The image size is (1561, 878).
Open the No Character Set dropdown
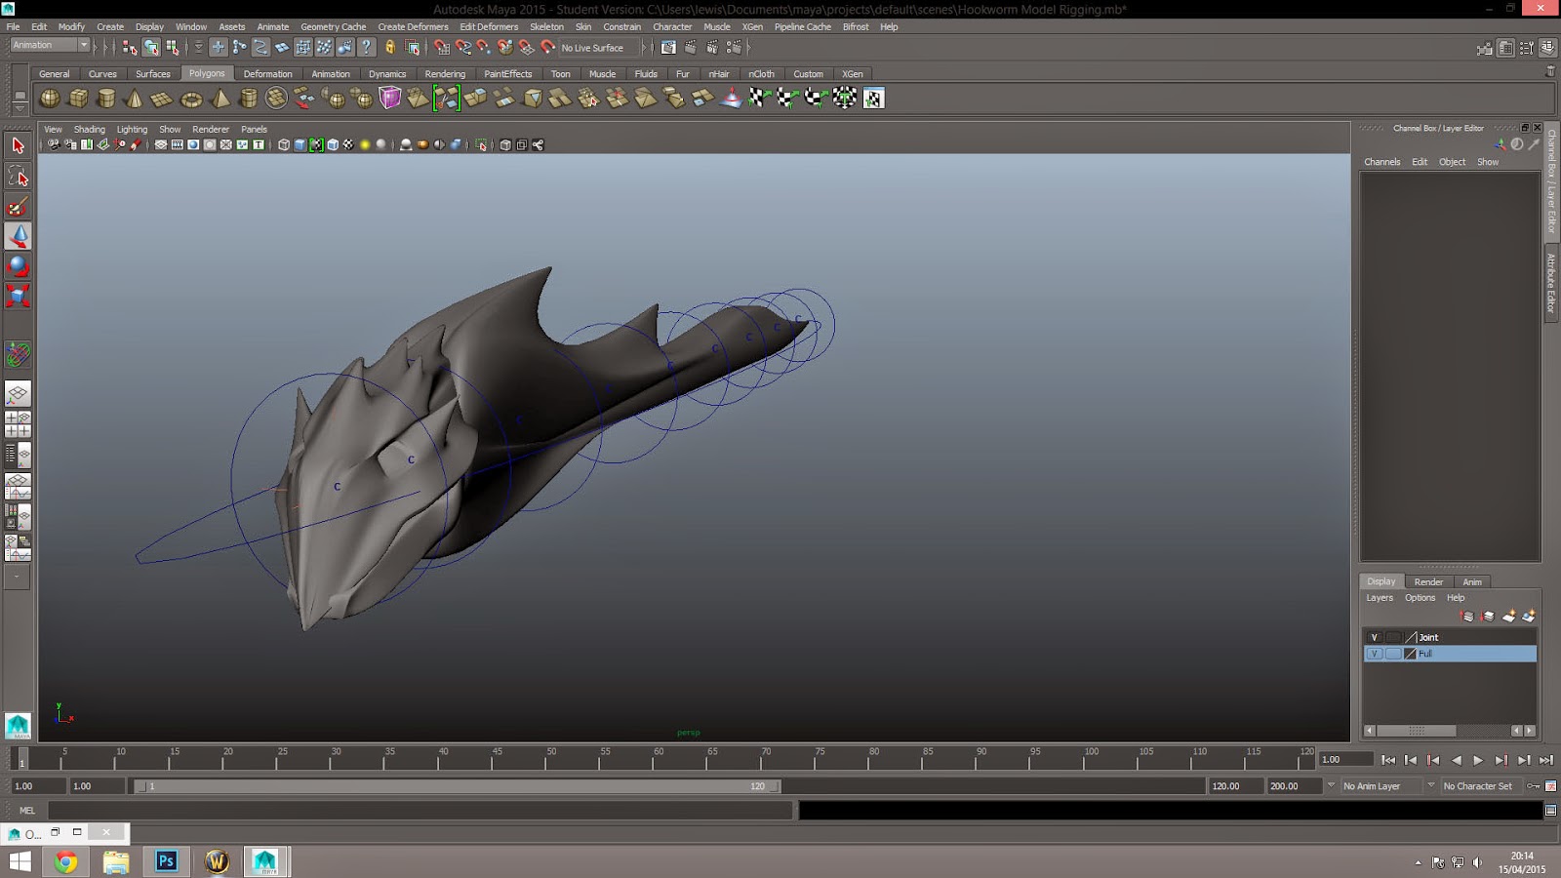[1431, 786]
